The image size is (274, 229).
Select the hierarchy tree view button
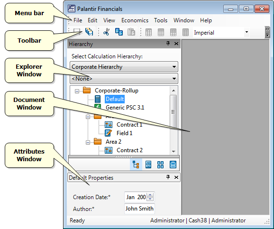coord(136,165)
